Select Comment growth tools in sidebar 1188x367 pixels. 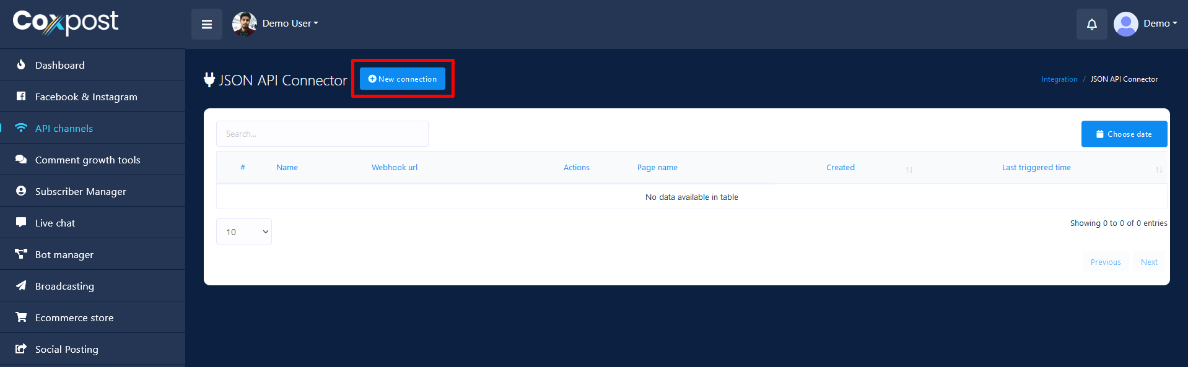coord(87,160)
